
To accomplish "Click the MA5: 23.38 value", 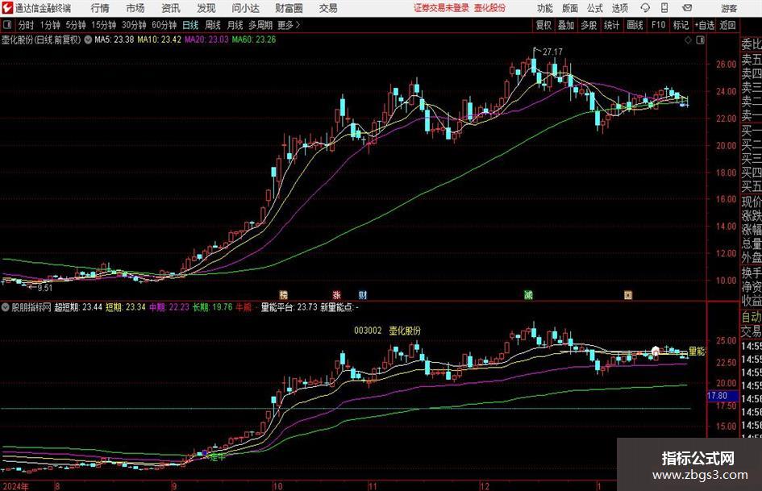I will click(x=115, y=40).
